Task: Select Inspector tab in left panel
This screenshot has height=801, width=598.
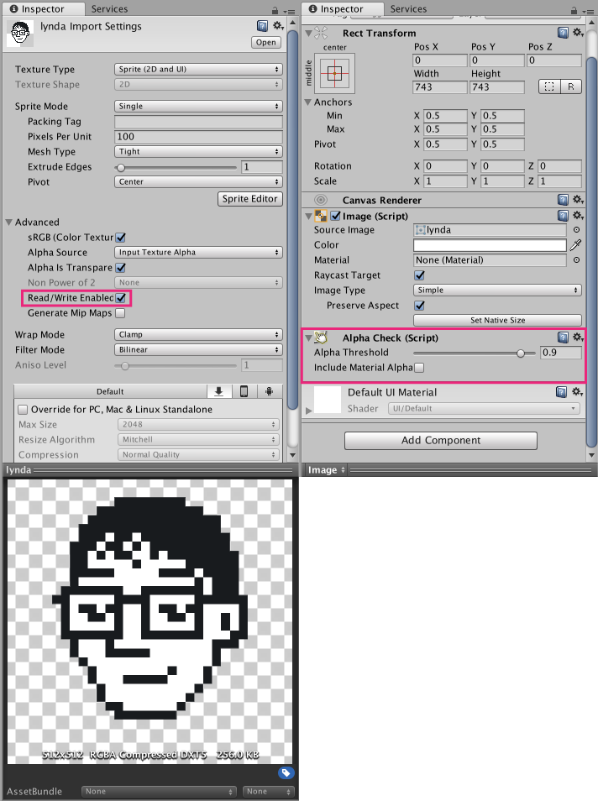Action: pos(43,8)
